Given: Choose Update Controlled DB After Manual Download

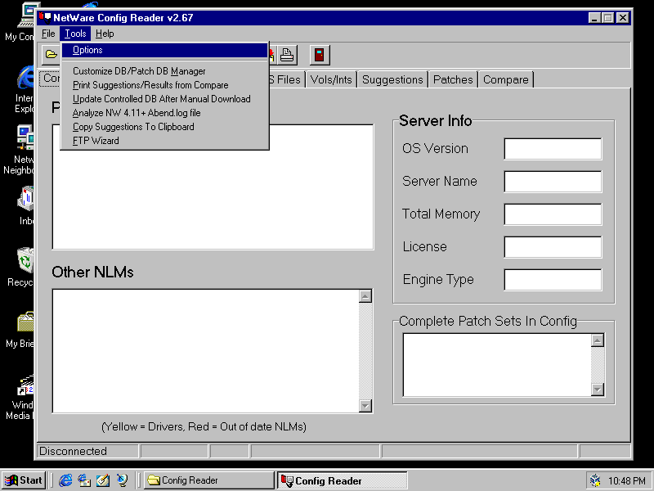Looking at the screenshot, I should click(x=165, y=99).
